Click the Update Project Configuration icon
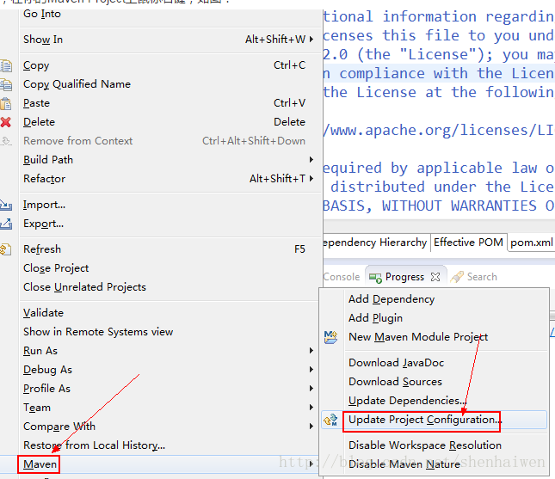The width and height of the screenshot is (555, 479). point(330,420)
